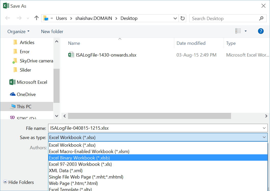Viewport: 270px width, 191px height.
Task: Choose Excel Workbook (*.xlsx) option
Action: point(158,145)
